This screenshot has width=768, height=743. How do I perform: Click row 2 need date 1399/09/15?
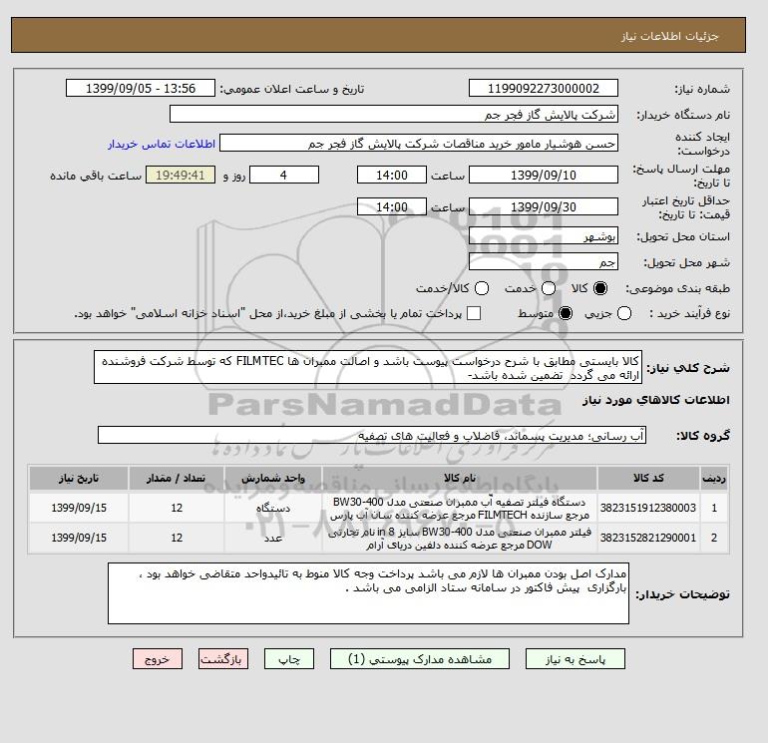[79, 538]
